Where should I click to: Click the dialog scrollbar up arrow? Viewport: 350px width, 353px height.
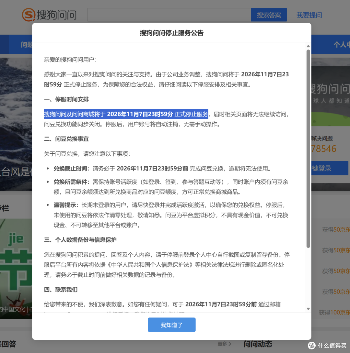click(x=308, y=46)
